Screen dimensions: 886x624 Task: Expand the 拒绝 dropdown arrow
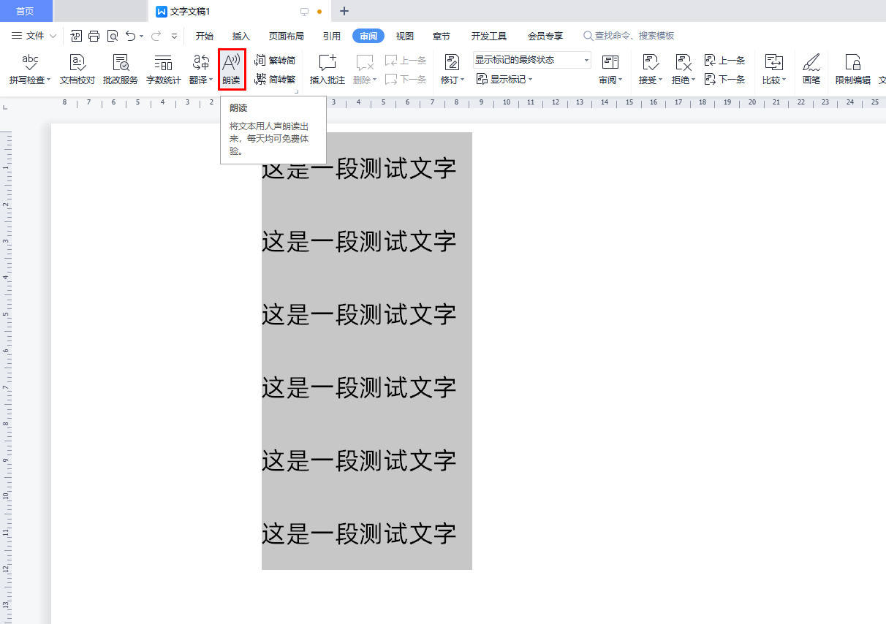click(x=693, y=80)
